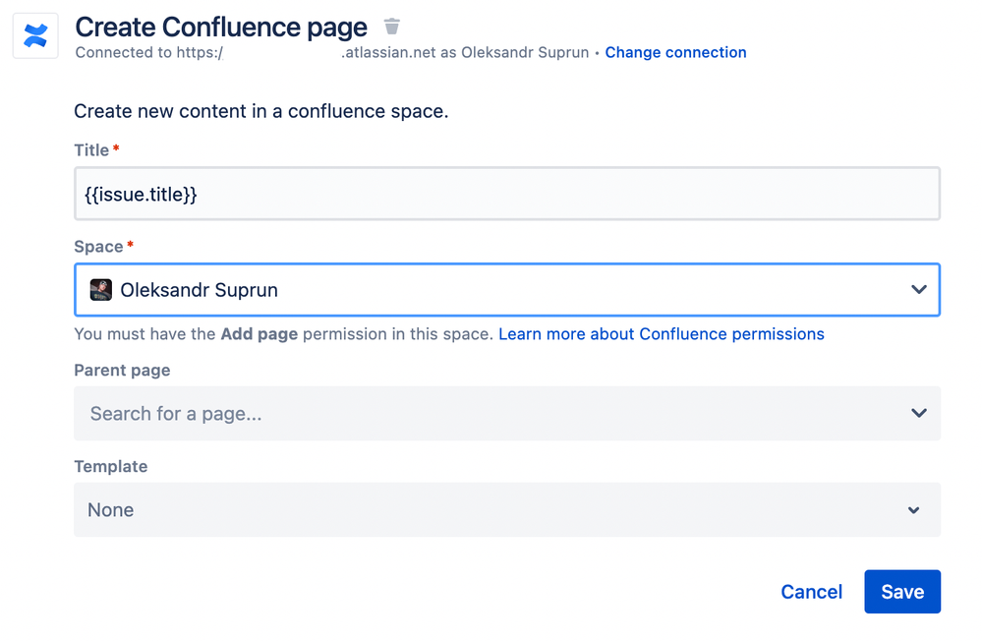
Task: Click the Search for a page field
Action: (x=472, y=414)
